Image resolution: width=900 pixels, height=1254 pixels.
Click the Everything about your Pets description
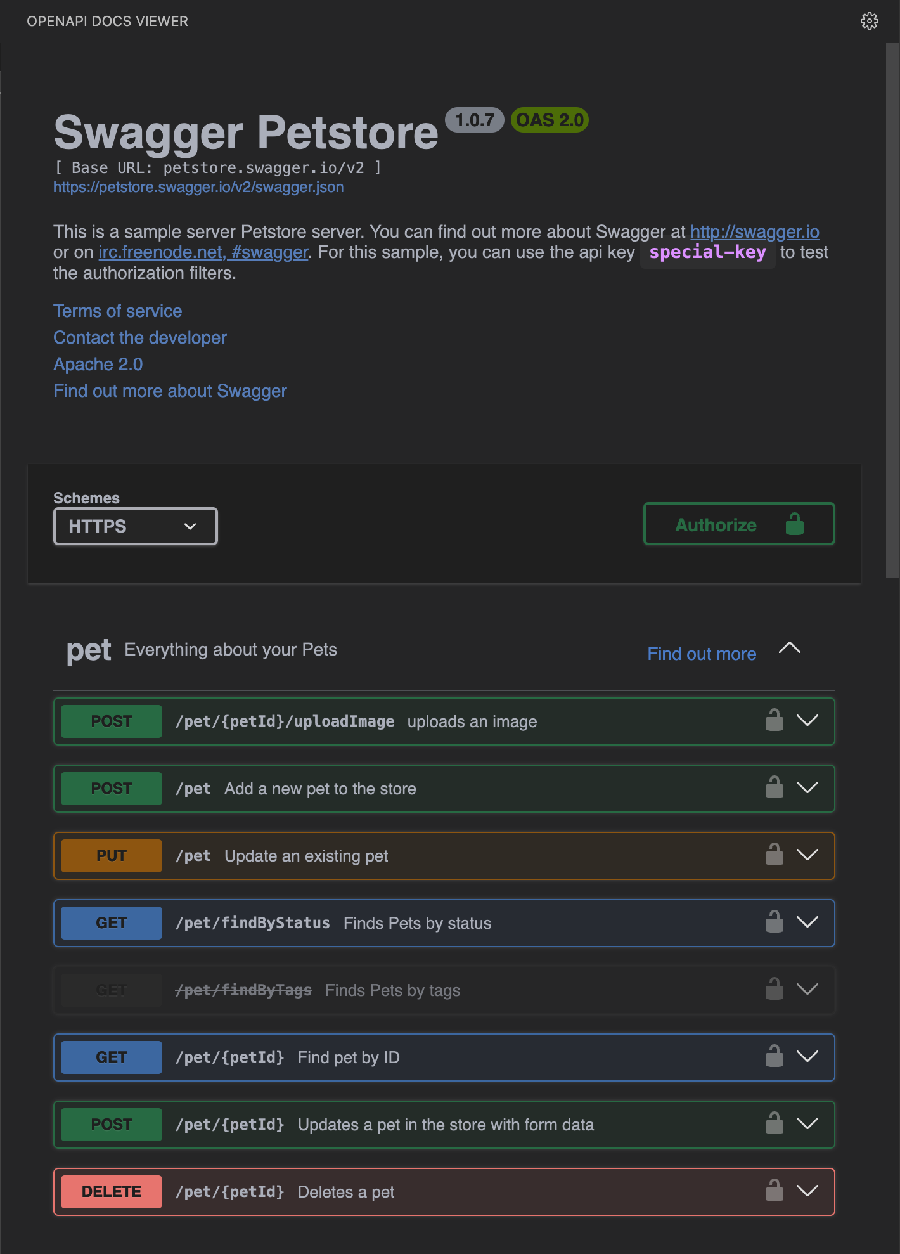pyautogui.click(x=231, y=650)
